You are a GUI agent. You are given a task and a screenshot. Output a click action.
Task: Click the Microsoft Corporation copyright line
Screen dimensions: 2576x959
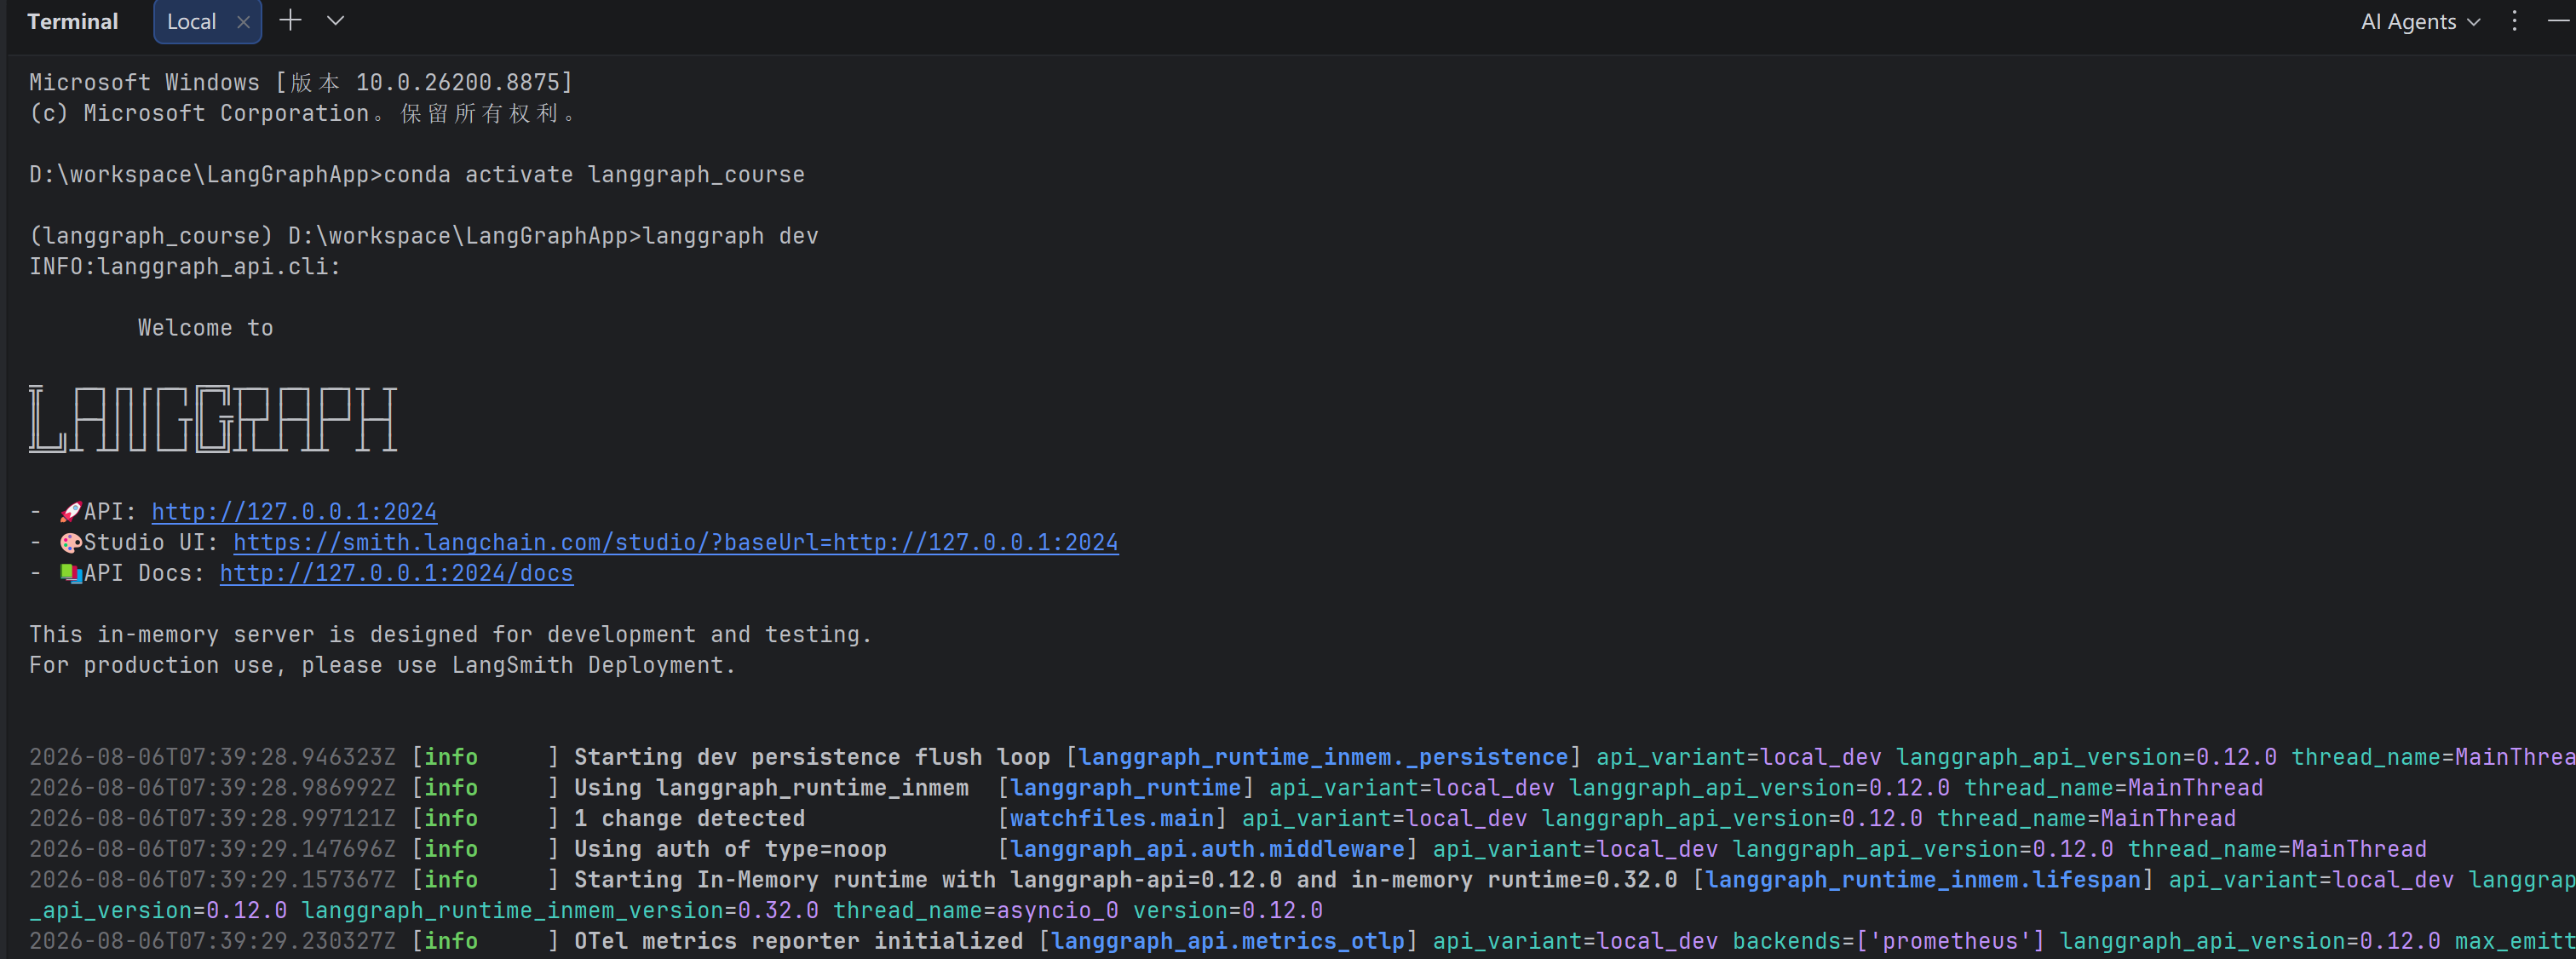point(303,113)
